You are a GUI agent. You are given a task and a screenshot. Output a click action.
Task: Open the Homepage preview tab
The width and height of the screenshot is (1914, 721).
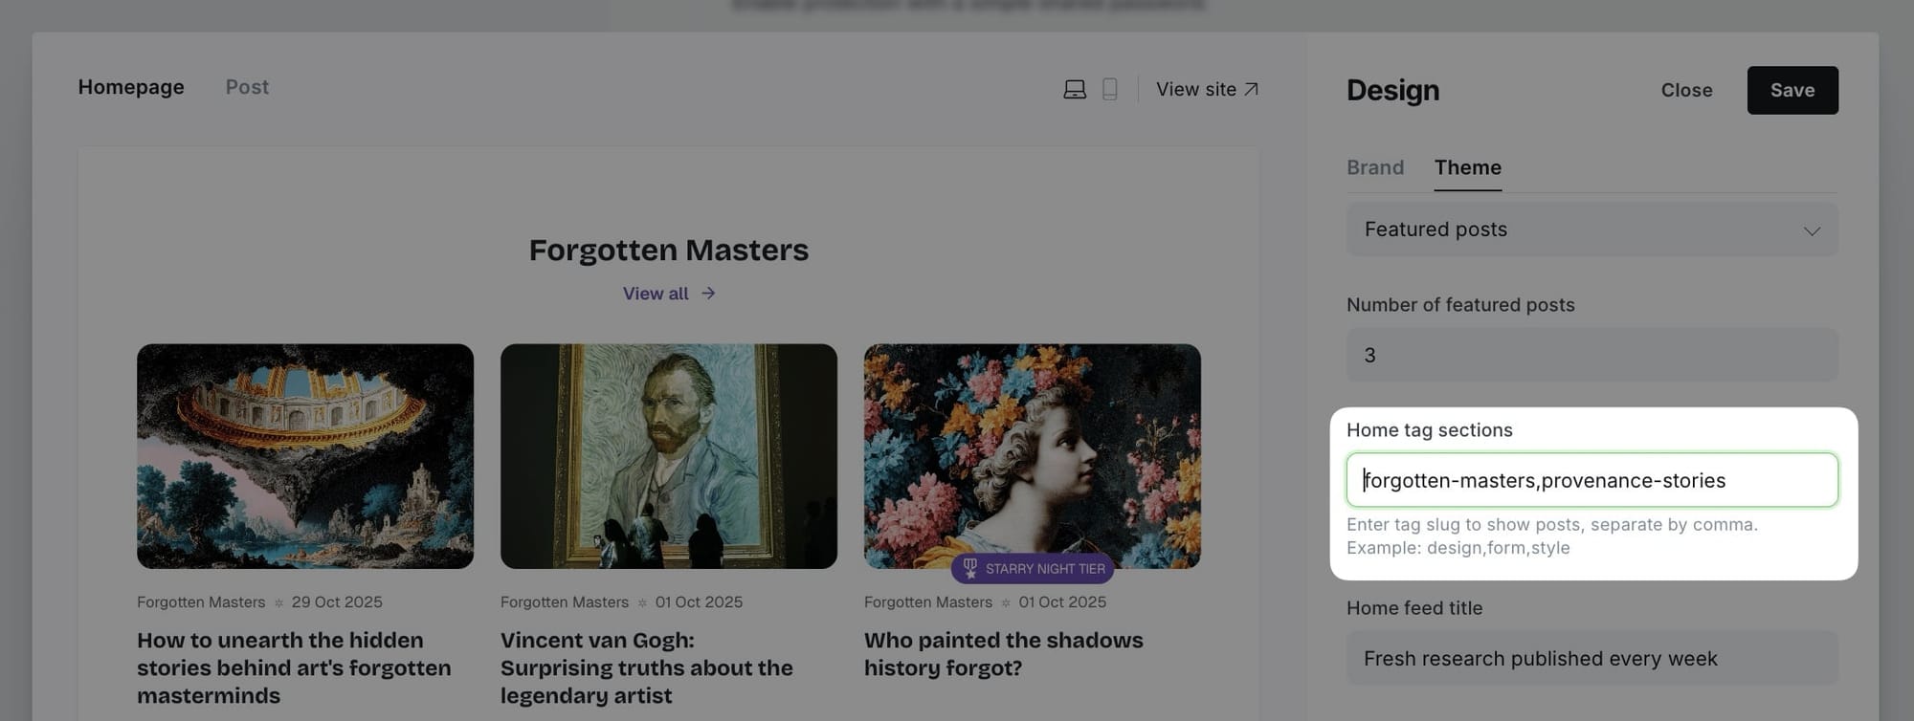(x=131, y=87)
